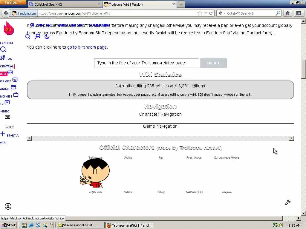Viewport: 306px width, 229px height.
Task: Click the Game Navigation heading
Action: (x=160, y=126)
